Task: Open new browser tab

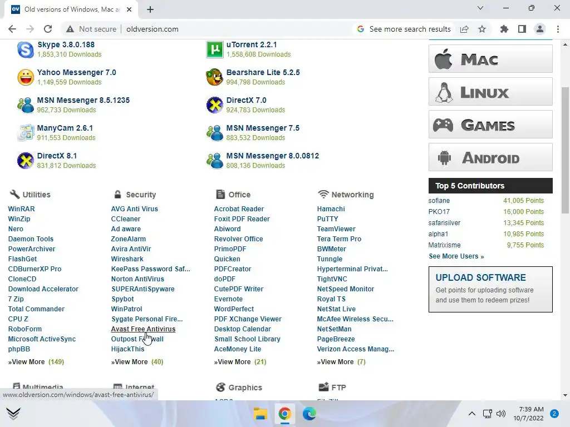Action: (150, 9)
